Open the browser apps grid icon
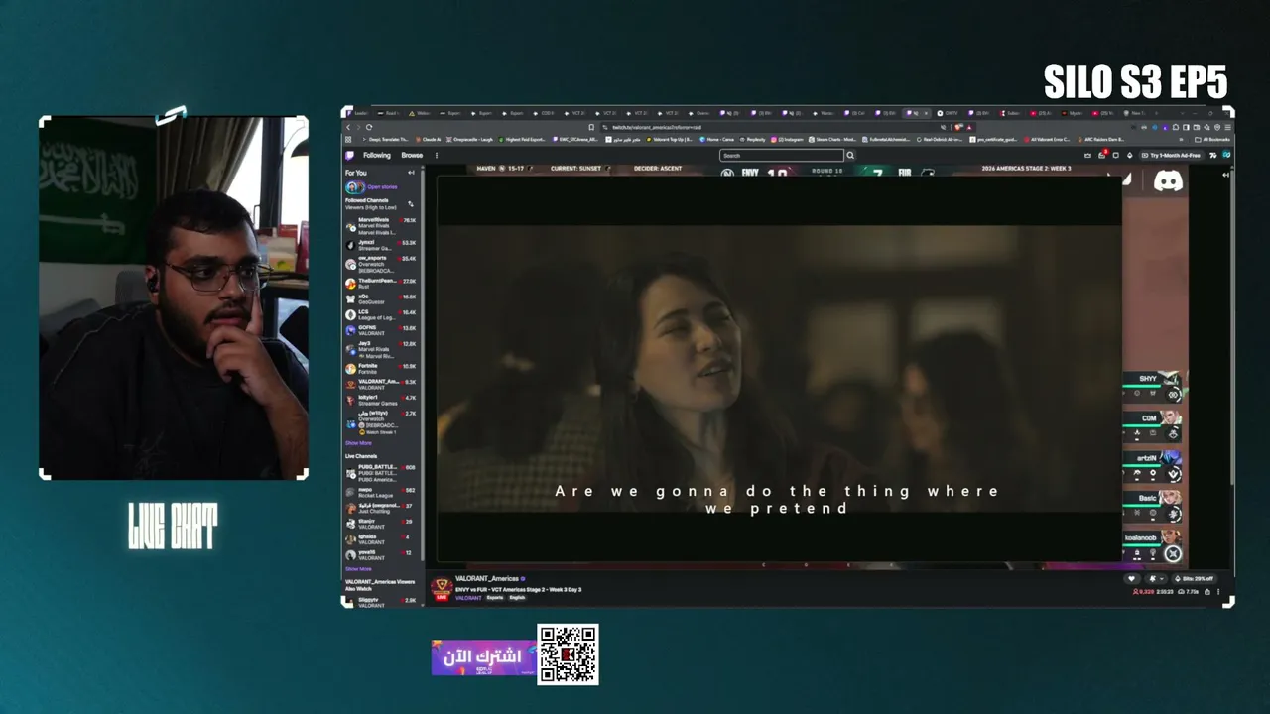1270x714 pixels. tap(347, 140)
